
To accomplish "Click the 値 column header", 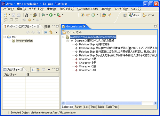I will [42, 74].
